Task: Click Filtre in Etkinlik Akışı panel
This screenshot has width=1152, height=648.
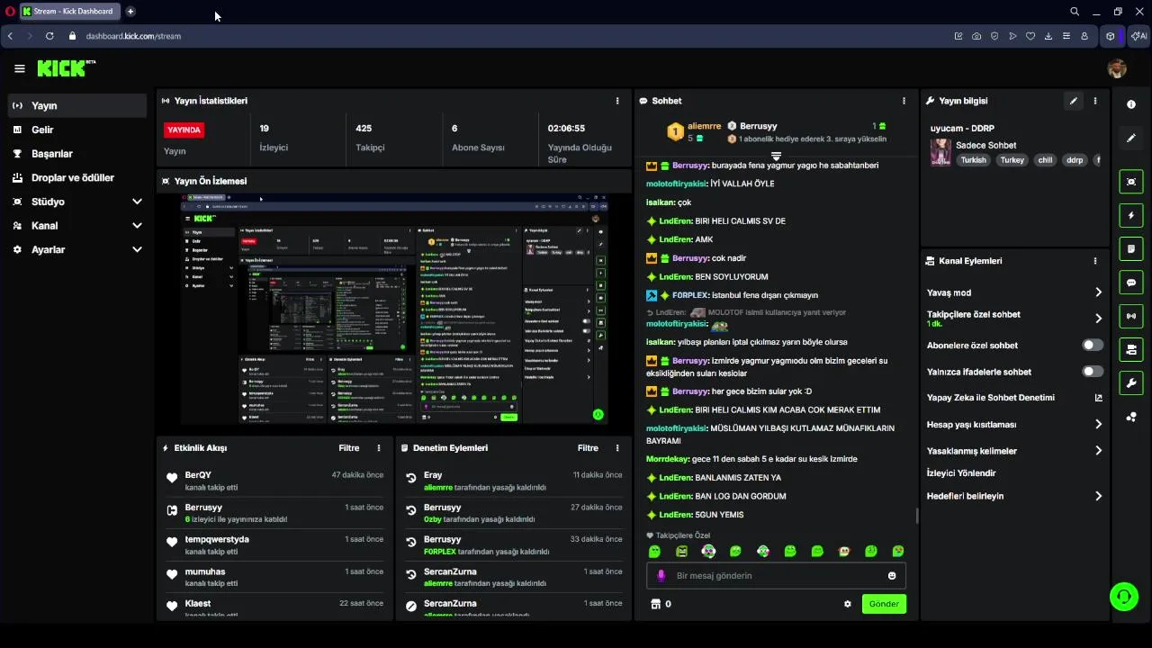Action: 348,448
